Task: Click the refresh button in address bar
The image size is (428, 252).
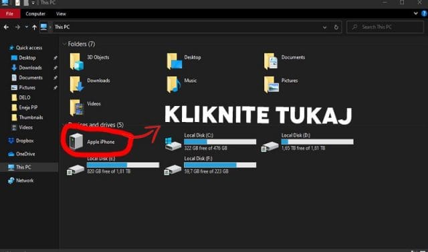Action: point(336,27)
